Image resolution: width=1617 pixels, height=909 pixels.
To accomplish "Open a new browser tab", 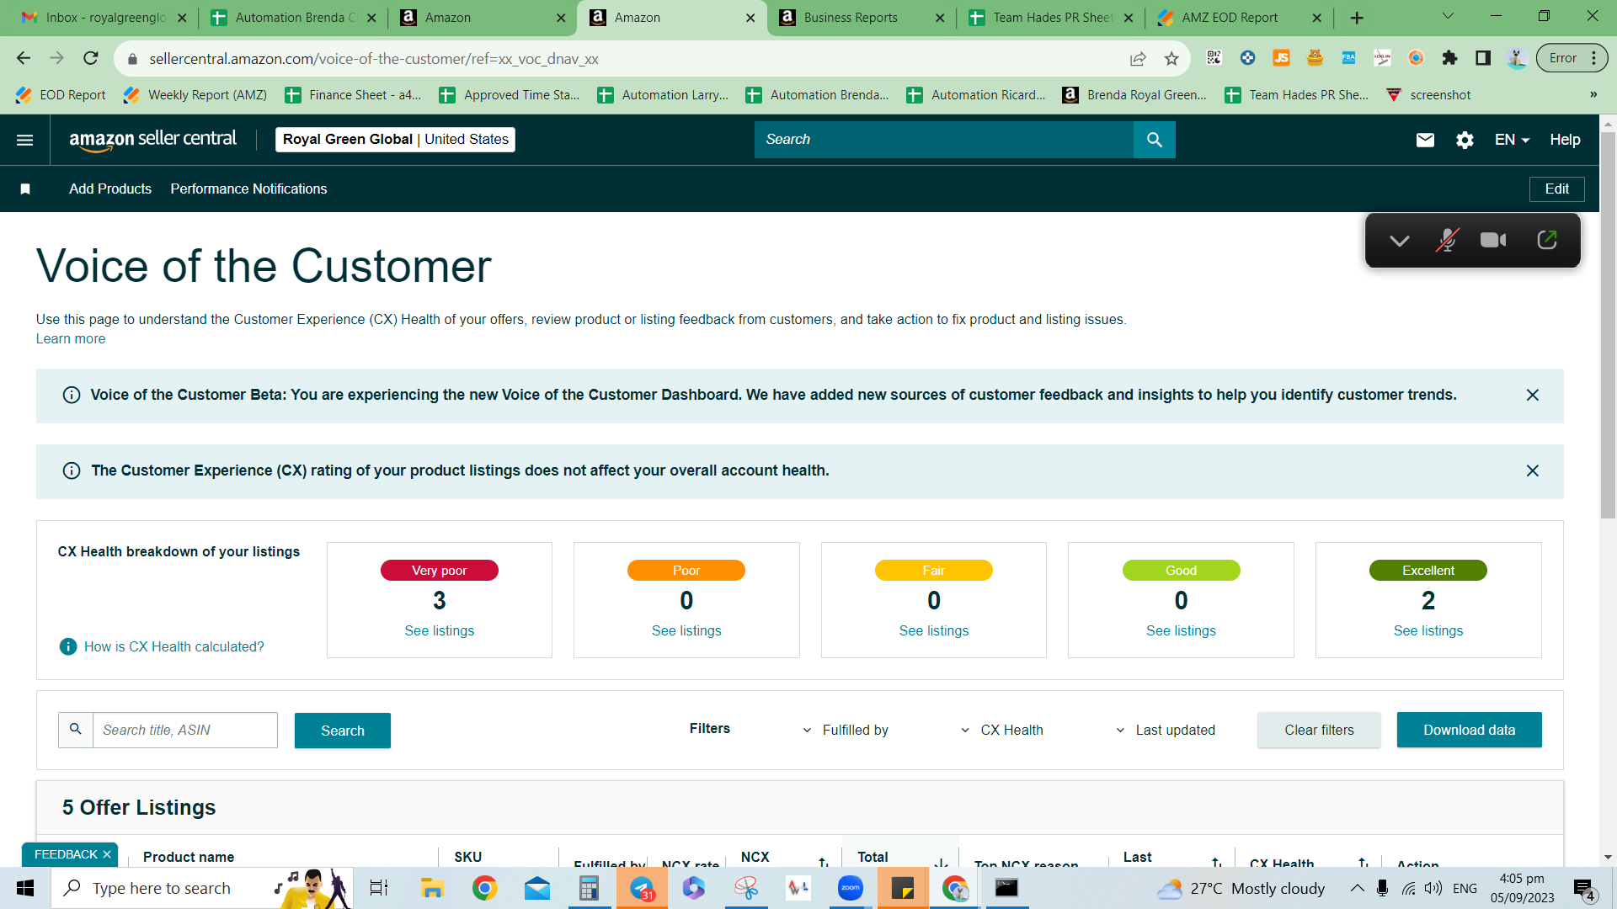I will click(1357, 18).
